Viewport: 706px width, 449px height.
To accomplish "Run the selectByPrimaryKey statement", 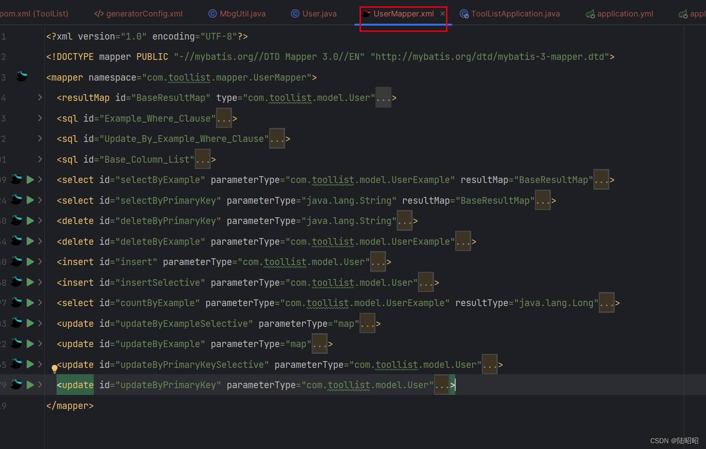I will [30, 200].
